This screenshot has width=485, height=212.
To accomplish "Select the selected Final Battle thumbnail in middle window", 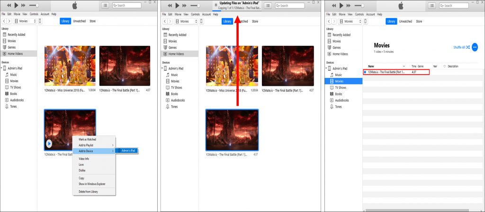I will (x=232, y=130).
